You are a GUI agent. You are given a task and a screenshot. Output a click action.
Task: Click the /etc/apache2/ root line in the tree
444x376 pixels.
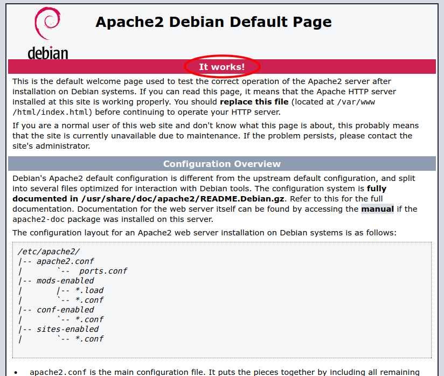click(x=48, y=252)
